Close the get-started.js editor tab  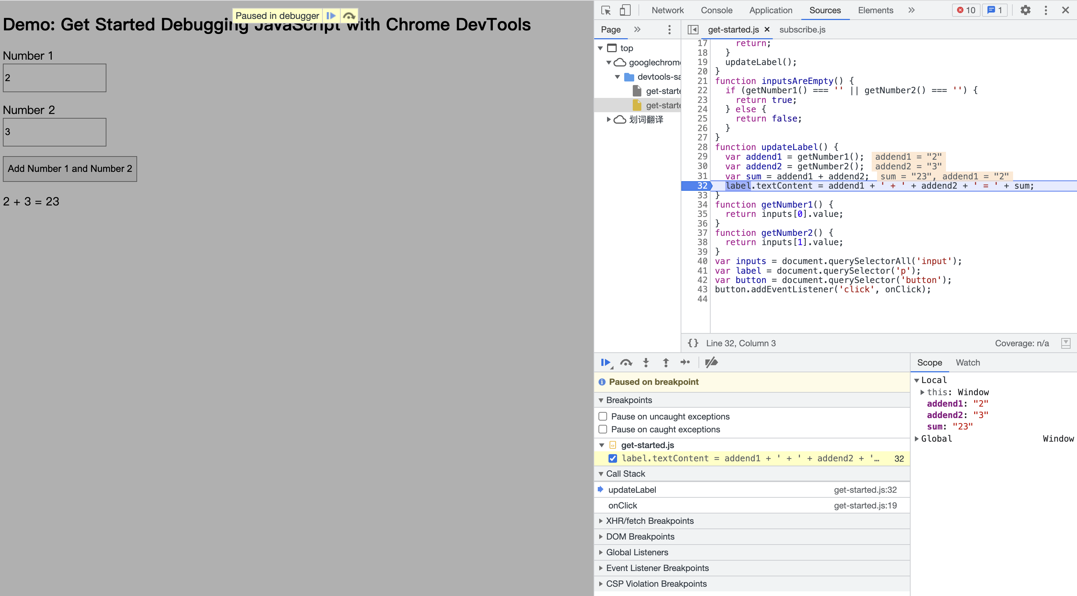(767, 29)
